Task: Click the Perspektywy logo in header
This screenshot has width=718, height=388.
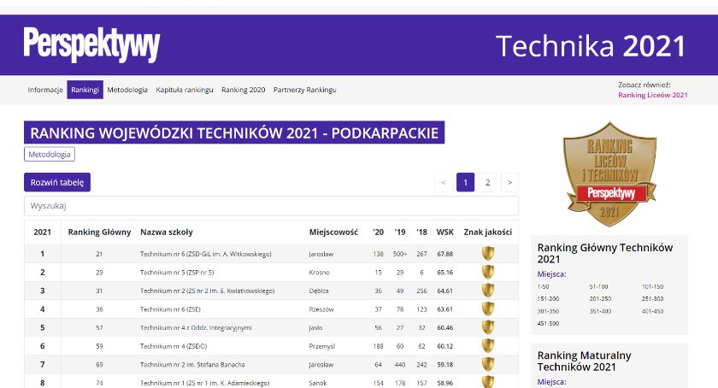Action: coord(91,44)
